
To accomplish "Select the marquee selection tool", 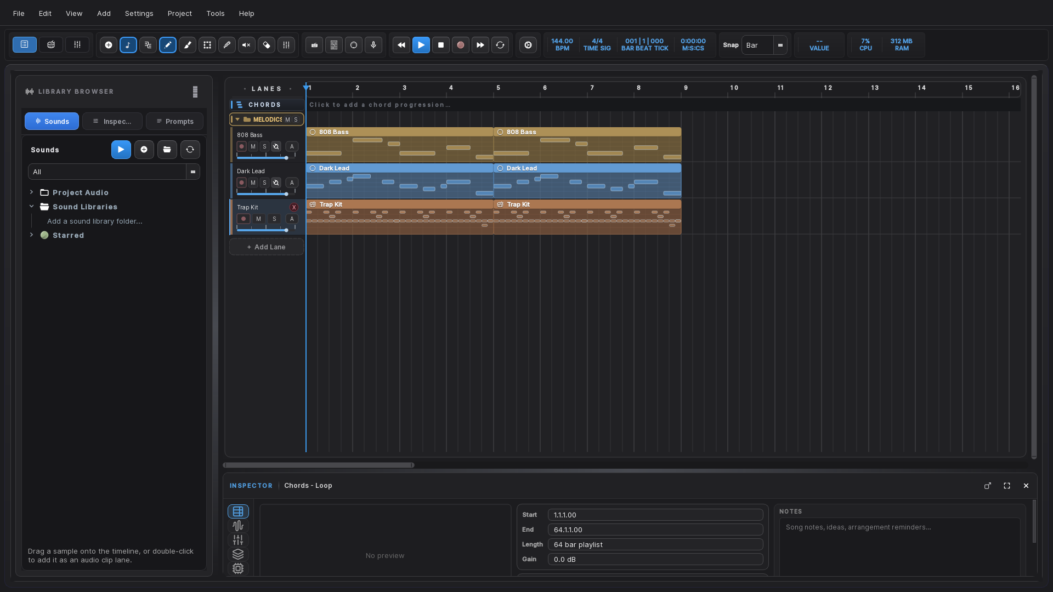I will pos(207,45).
